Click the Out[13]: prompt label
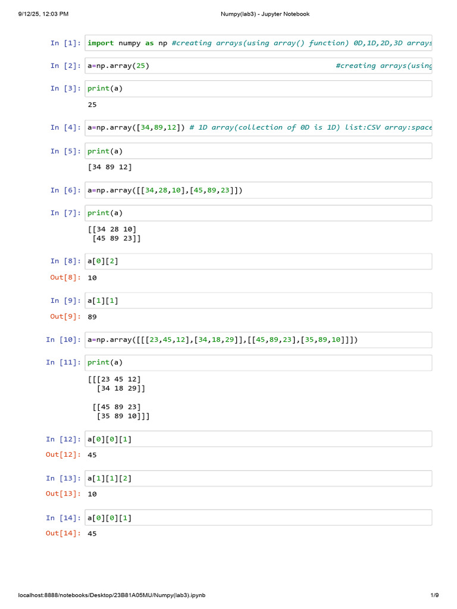This screenshot has height=609, width=457. (63, 494)
